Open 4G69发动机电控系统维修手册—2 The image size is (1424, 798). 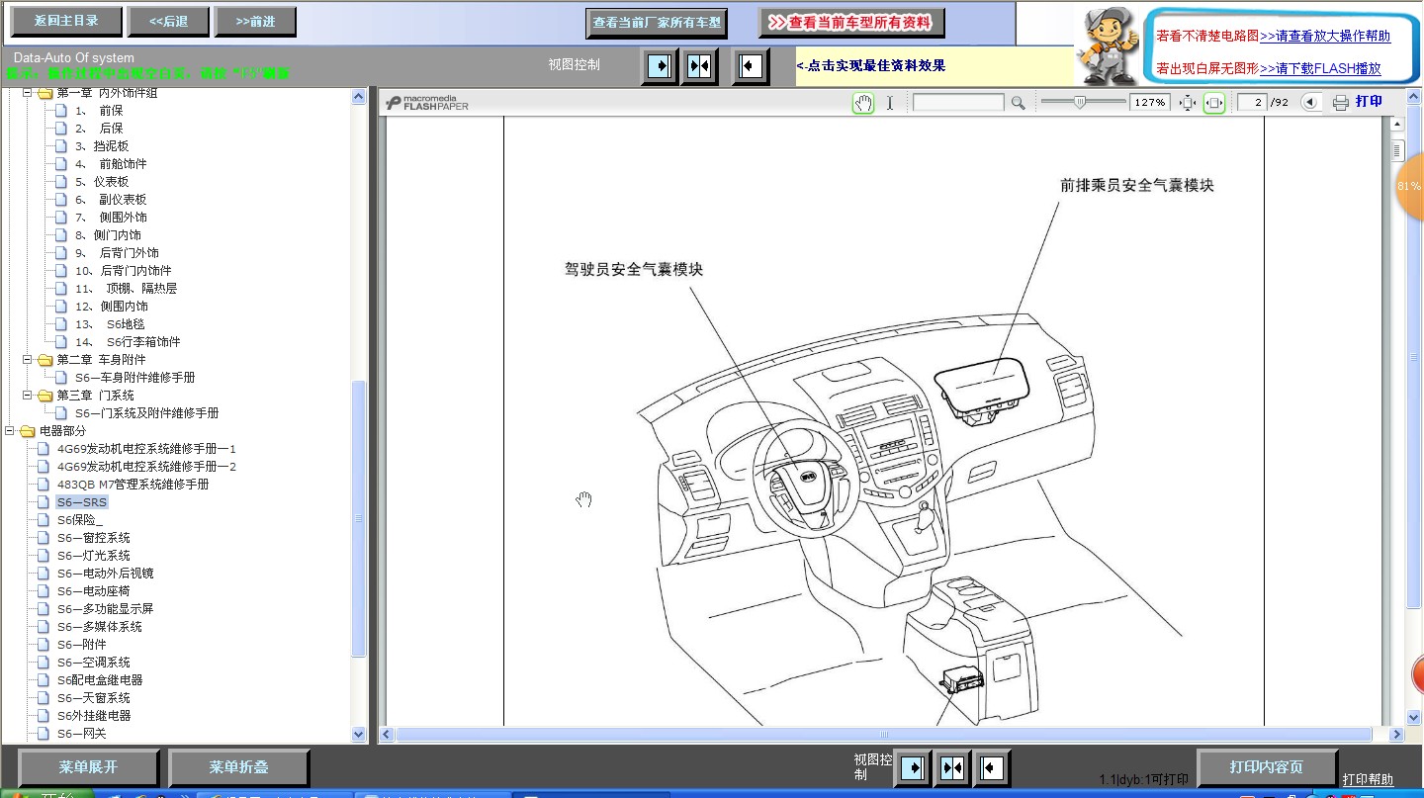point(146,467)
